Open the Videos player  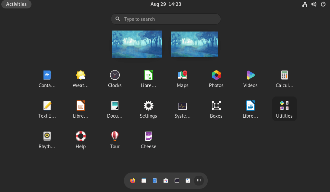pos(250,79)
